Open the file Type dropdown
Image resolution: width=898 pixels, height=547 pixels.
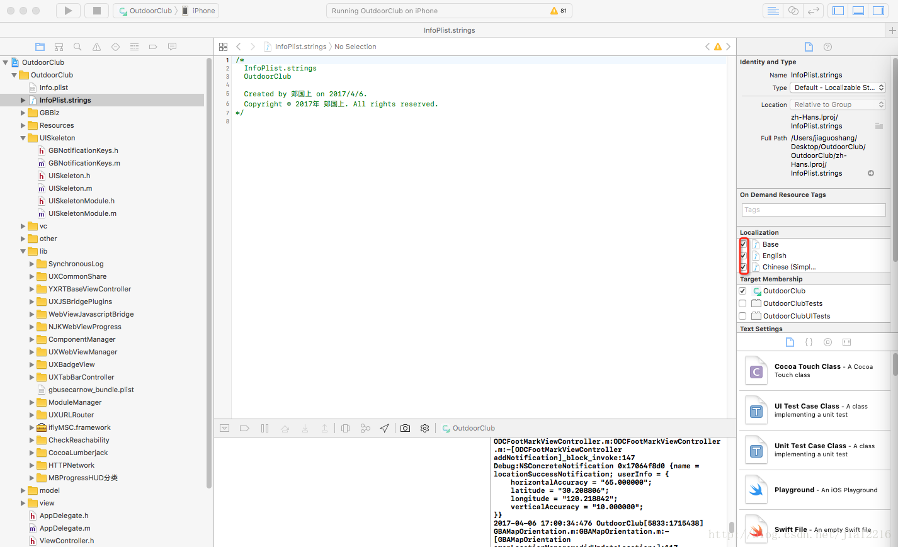838,87
